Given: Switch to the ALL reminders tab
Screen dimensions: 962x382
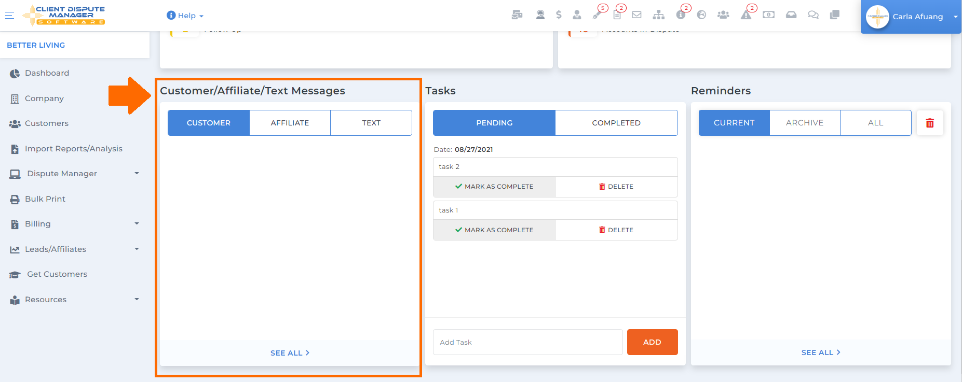Looking at the screenshot, I should point(875,123).
